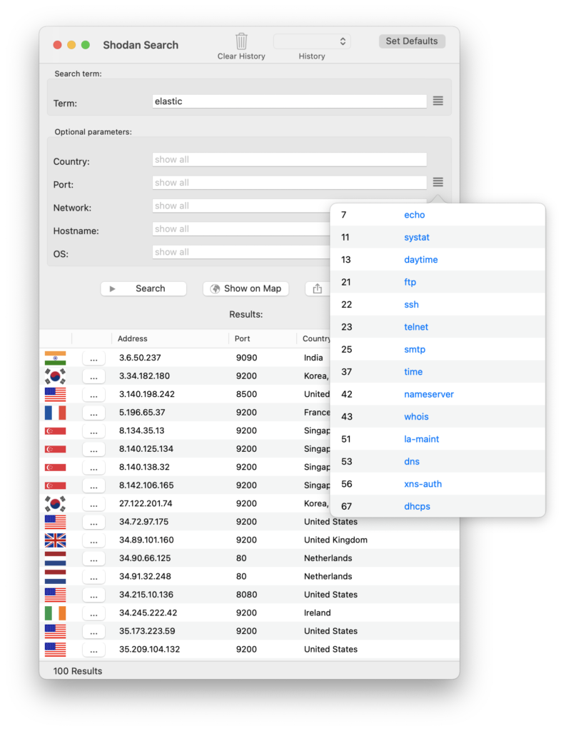Click the Port input field
The height and width of the screenshot is (731, 571).
tap(289, 183)
